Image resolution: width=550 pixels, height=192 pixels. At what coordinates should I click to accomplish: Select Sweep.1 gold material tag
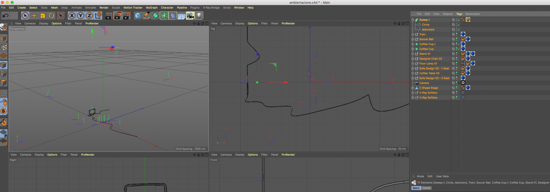(x=468, y=19)
